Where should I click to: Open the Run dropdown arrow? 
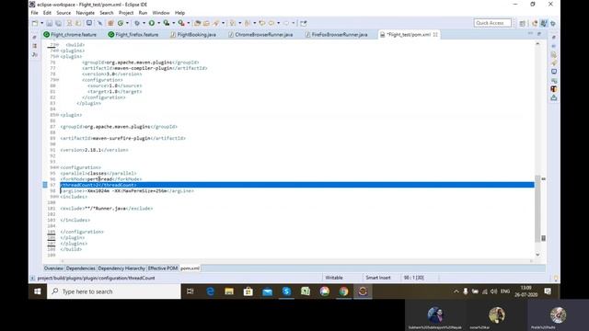[158, 23]
